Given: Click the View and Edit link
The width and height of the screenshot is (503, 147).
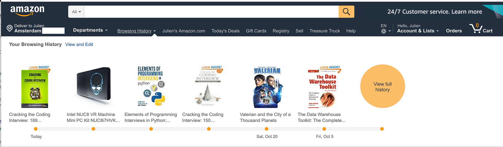Looking at the screenshot, I should coord(79,44).
